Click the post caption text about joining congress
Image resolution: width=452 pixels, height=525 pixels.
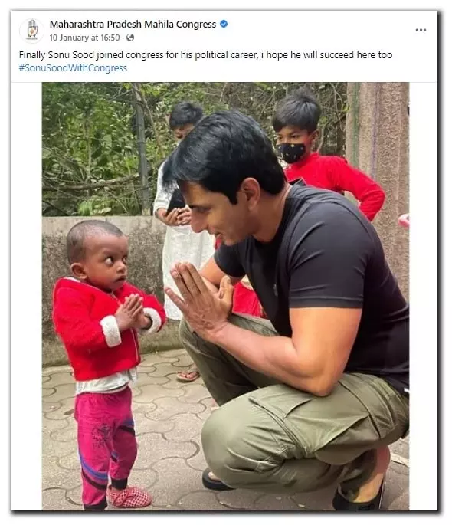tap(205, 55)
